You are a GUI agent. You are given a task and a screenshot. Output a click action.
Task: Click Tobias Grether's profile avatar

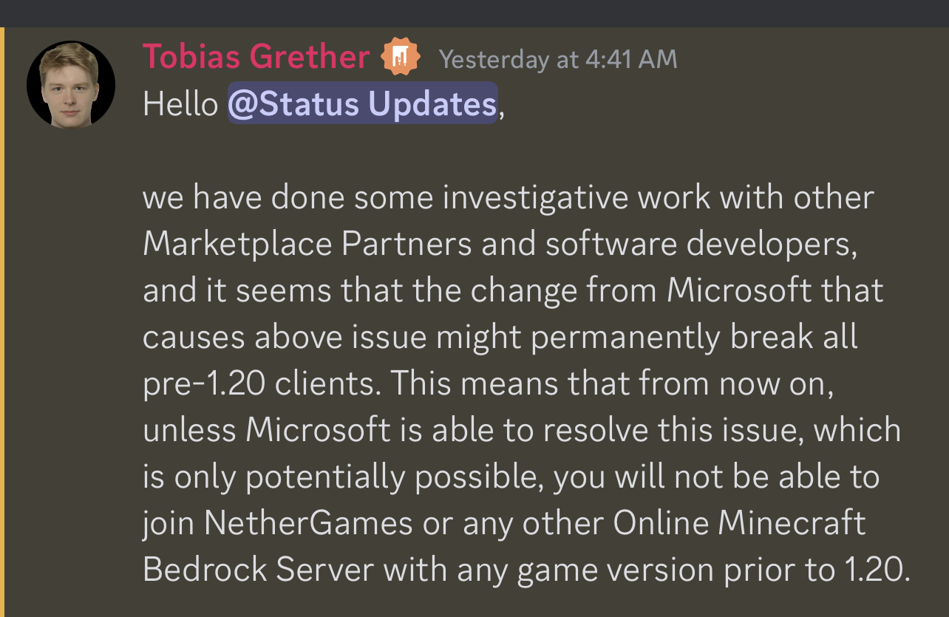point(71,84)
